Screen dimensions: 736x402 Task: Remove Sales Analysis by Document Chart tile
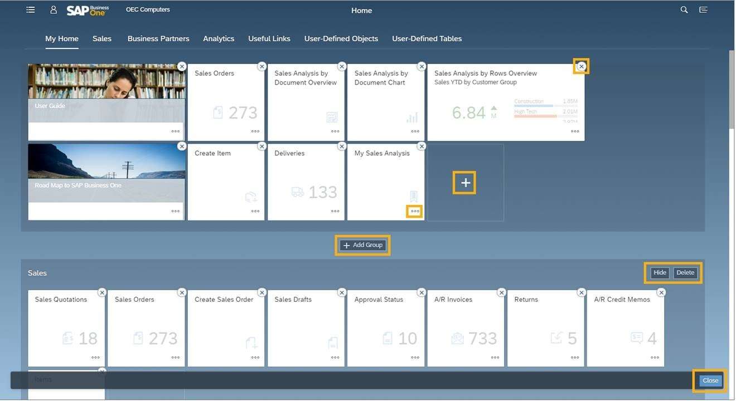[422, 66]
